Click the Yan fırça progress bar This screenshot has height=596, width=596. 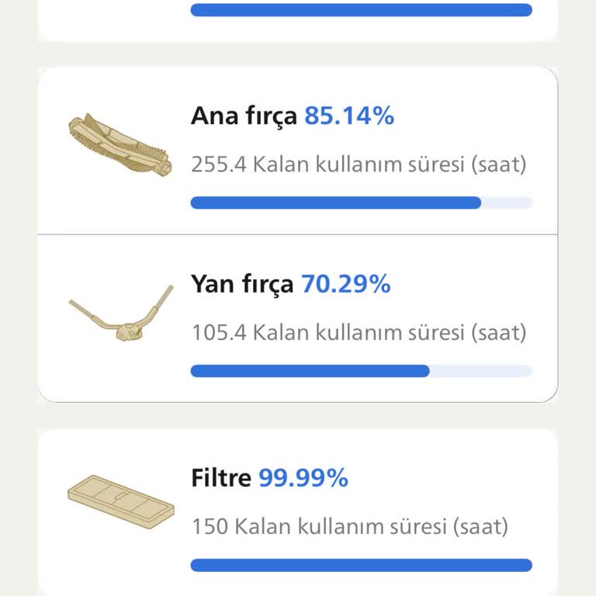pyautogui.click(x=361, y=371)
